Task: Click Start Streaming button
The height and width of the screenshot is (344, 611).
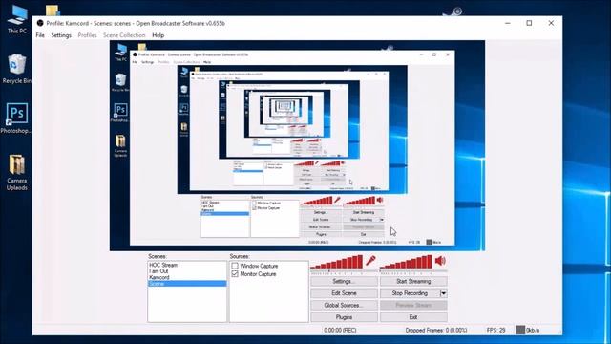Action: [x=413, y=281]
